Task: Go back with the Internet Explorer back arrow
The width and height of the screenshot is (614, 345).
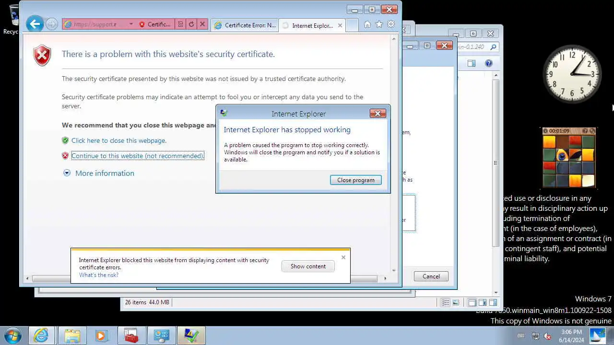Action: click(x=35, y=24)
